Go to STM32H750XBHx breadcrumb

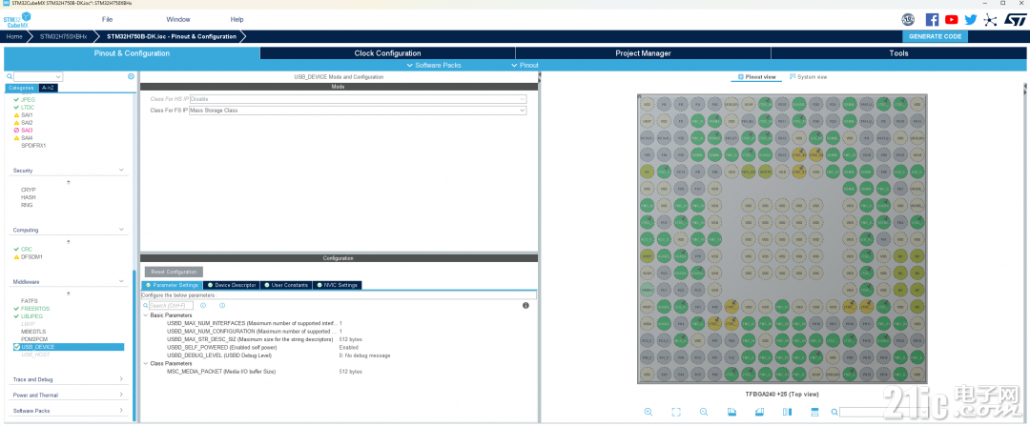(x=63, y=37)
